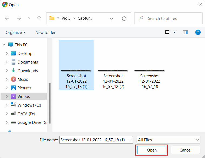Expand the Documents folder node
Image resolution: width=205 pixels, height=158 pixels.
pos(7,62)
